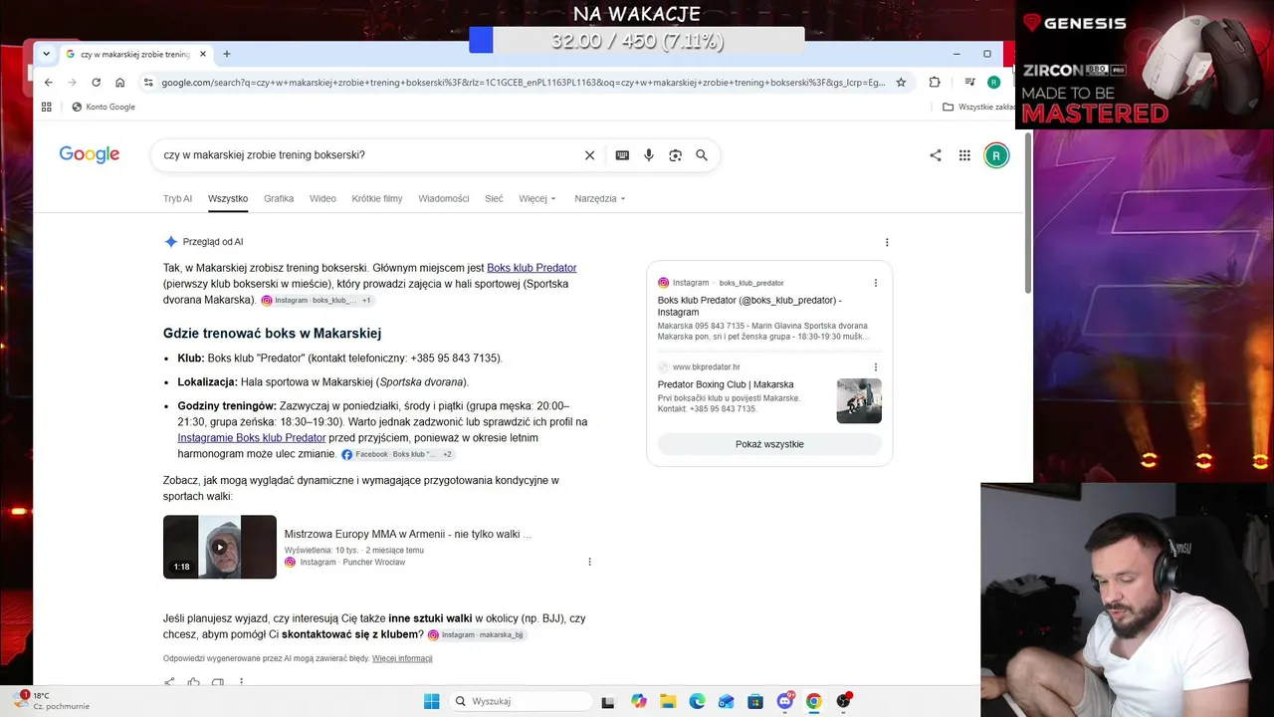Open the apps grid in bookmarks bar

coord(46,107)
